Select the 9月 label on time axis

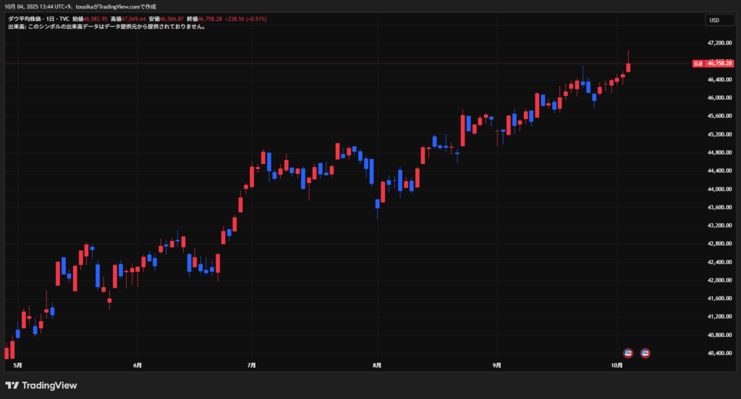(496, 366)
